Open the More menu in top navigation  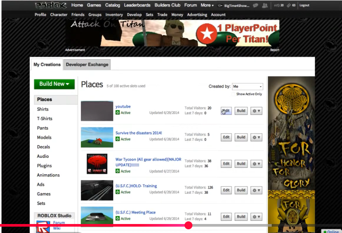pos(207,5)
